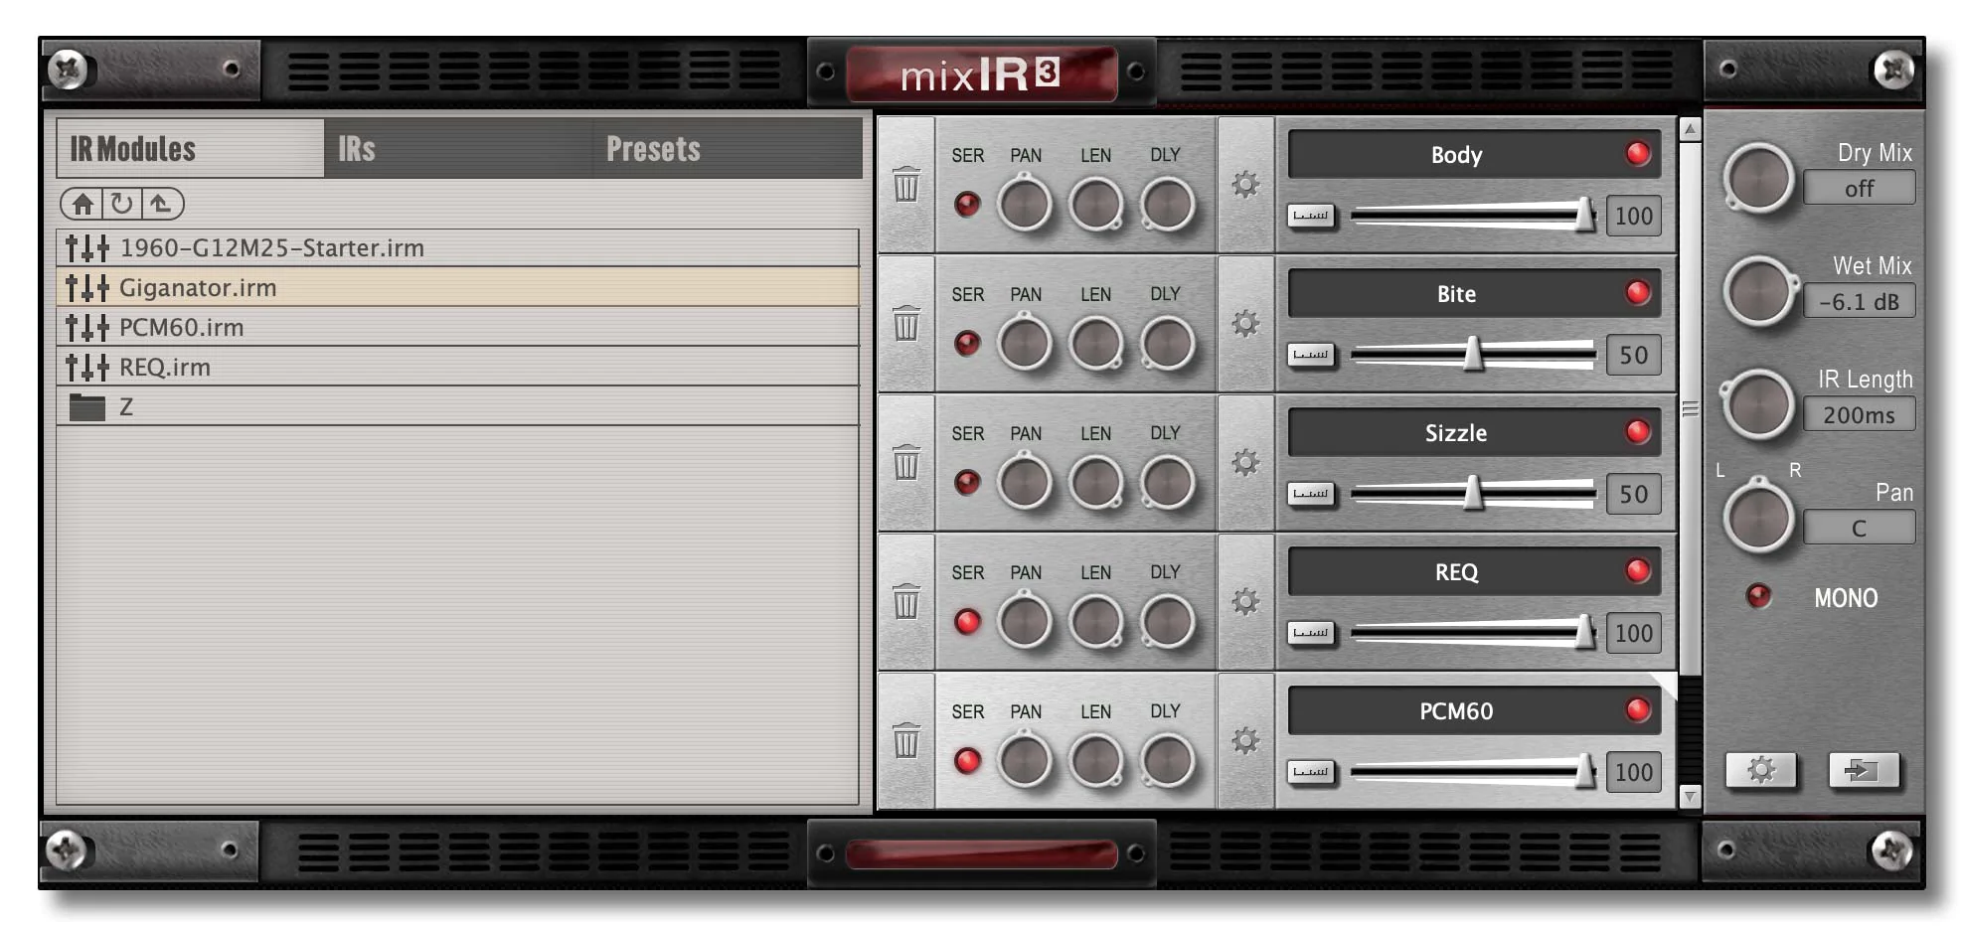1962x926 pixels.
Task: Delete the Bite IR module
Action: click(x=905, y=324)
